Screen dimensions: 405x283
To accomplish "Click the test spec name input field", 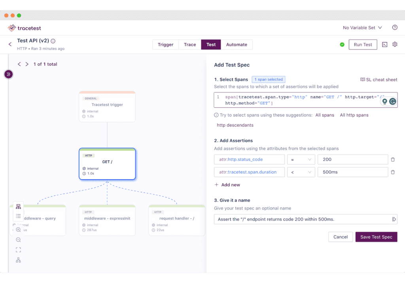I will point(301,219).
